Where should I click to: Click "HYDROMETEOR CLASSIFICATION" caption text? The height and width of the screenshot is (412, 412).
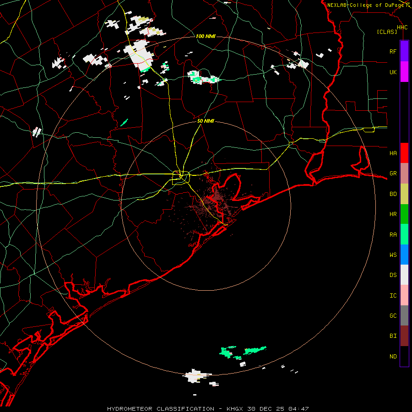click(160, 409)
